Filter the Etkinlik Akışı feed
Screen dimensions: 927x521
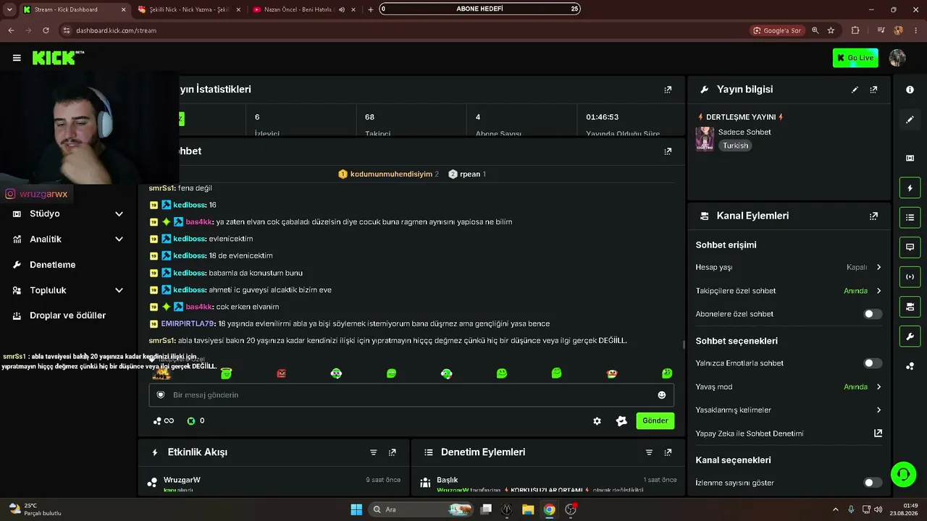click(x=374, y=452)
